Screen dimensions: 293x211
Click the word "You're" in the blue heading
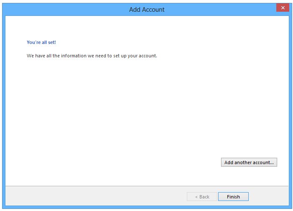point(34,42)
